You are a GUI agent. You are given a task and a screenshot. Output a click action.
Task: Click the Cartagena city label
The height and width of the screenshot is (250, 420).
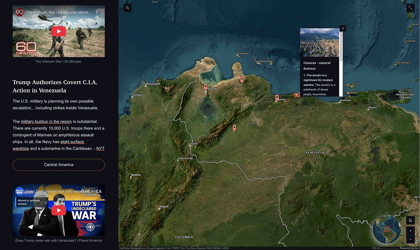coord(138,95)
